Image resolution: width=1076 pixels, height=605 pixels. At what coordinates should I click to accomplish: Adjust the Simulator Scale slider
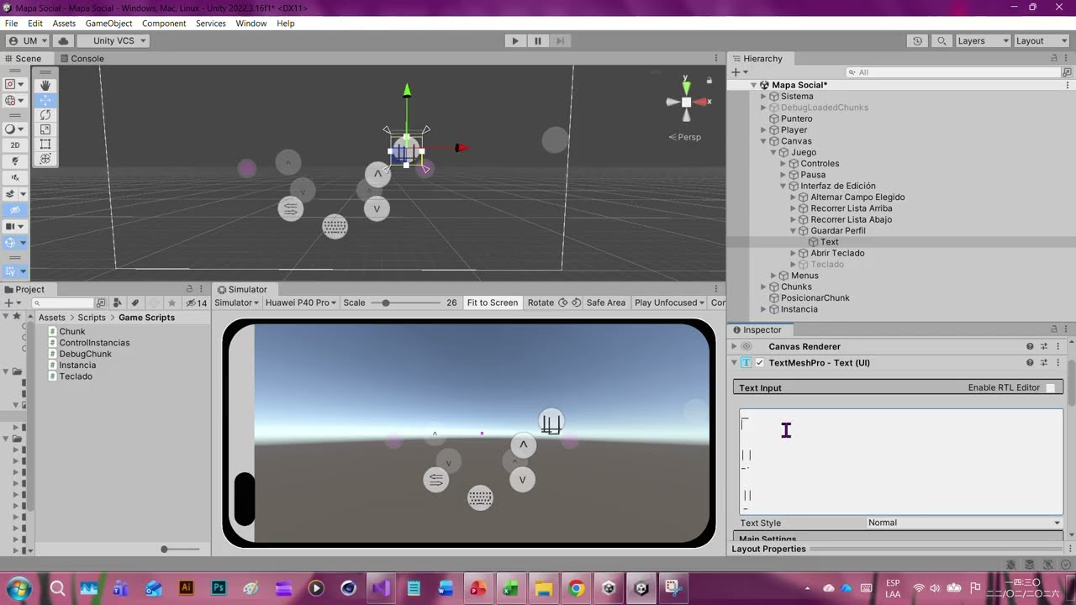(x=406, y=302)
